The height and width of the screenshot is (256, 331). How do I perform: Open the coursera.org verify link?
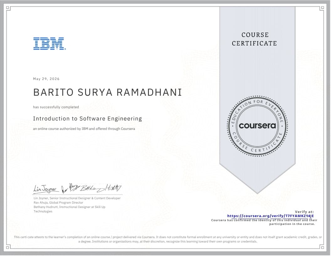point(271,216)
